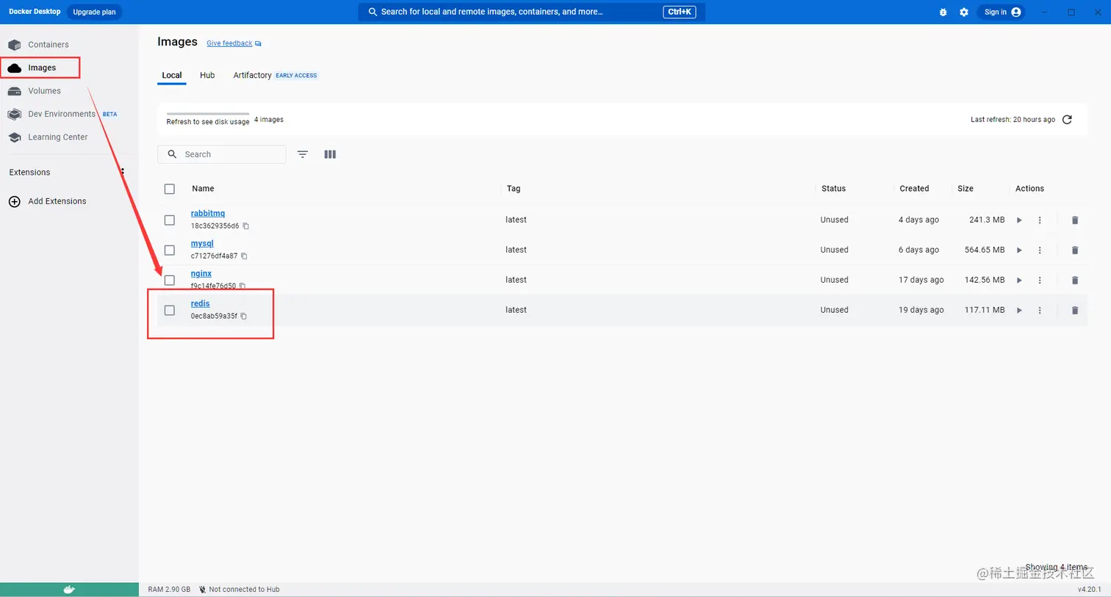1111x597 pixels.
Task: Open the troubleshoot bug icon
Action: coord(943,12)
